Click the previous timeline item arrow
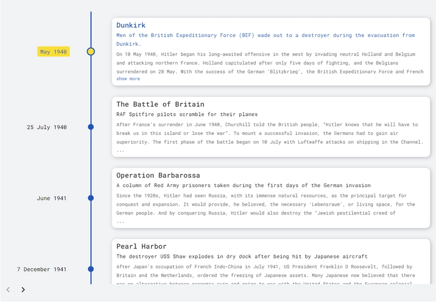 click(8, 290)
